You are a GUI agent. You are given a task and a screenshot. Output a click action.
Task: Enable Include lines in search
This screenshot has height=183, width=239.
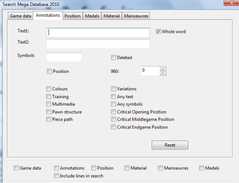coord(56,176)
